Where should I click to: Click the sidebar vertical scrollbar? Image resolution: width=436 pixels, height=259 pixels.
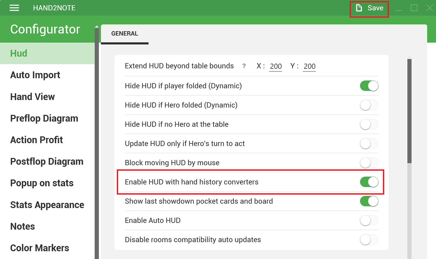(97, 144)
